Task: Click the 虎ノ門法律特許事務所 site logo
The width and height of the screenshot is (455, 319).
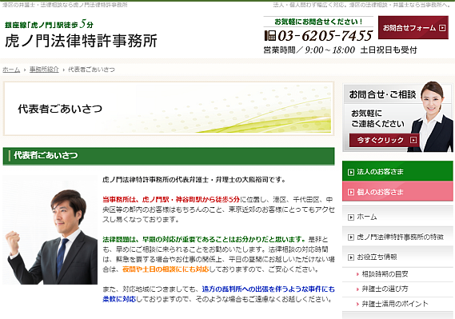Action: (81, 41)
